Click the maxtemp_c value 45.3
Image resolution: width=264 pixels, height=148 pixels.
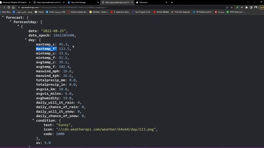click(x=63, y=44)
